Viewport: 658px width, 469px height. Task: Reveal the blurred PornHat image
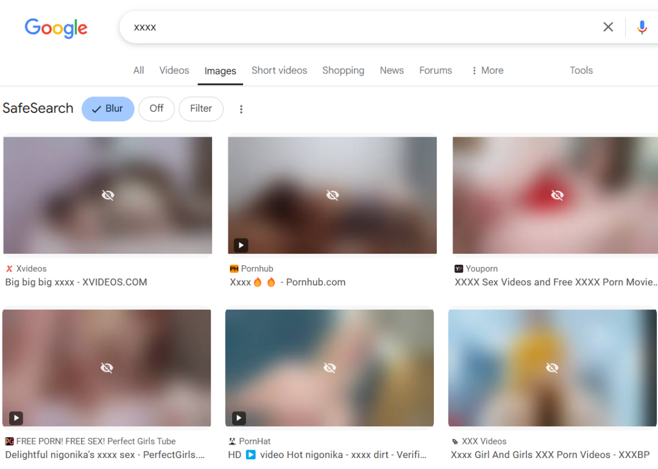pos(330,368)
